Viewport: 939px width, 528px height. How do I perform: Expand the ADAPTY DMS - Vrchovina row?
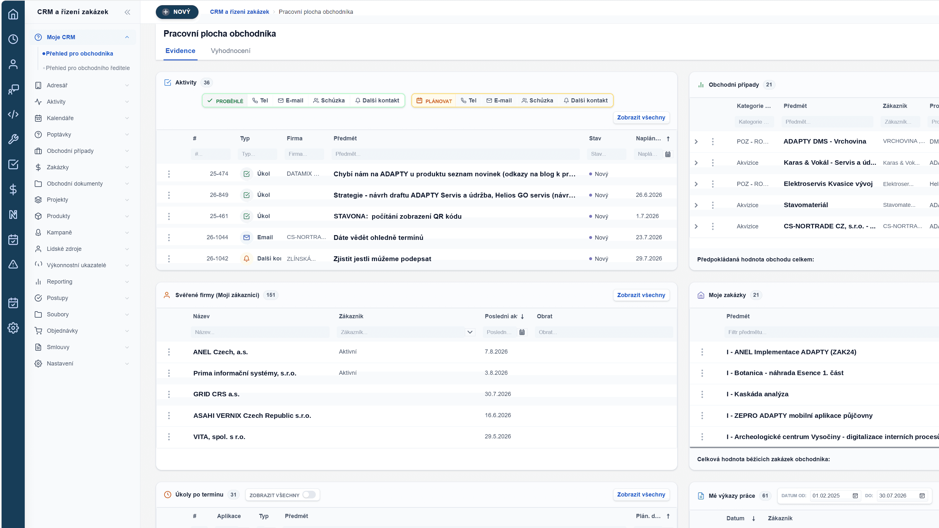pyautogui.click(x=696, y=141)
